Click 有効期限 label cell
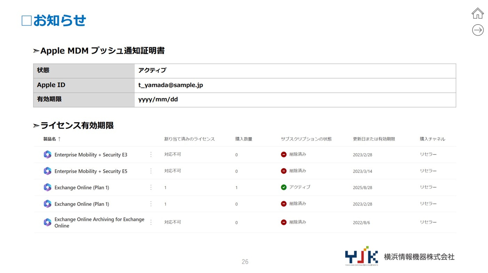488x273 pixels. 84,100
